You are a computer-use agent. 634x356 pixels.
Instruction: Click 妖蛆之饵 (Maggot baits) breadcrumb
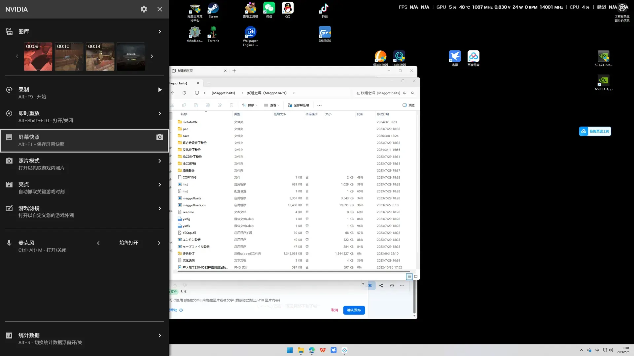(x=267, y=93)
